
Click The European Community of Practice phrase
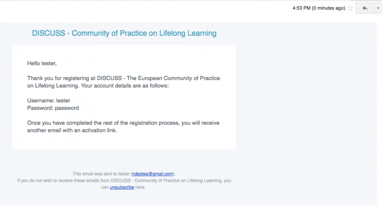point(173,78)
